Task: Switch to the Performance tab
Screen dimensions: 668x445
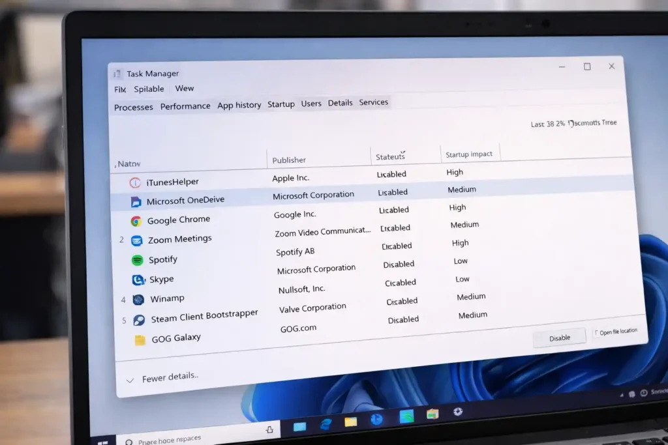Action: coord(185,106)
